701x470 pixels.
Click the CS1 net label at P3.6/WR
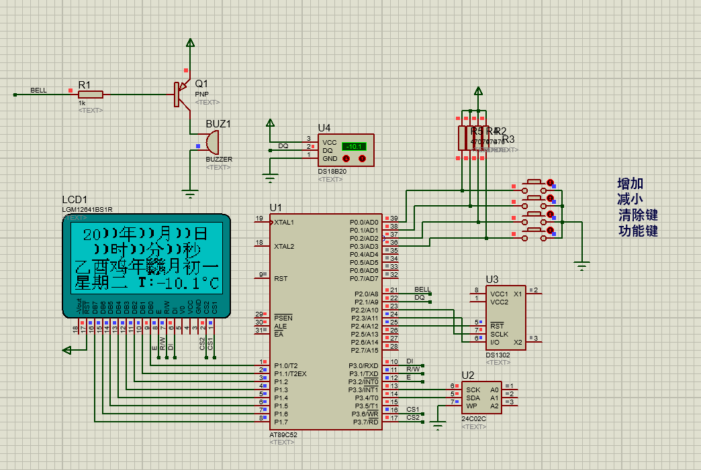pos(413,409)
